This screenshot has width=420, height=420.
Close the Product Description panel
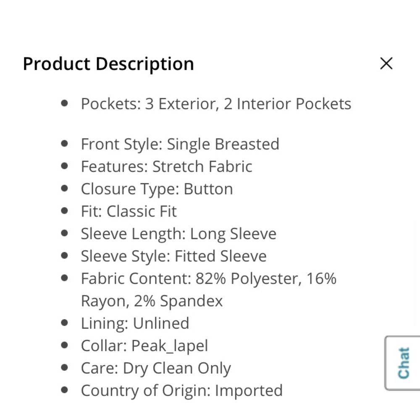coord(386,63)
